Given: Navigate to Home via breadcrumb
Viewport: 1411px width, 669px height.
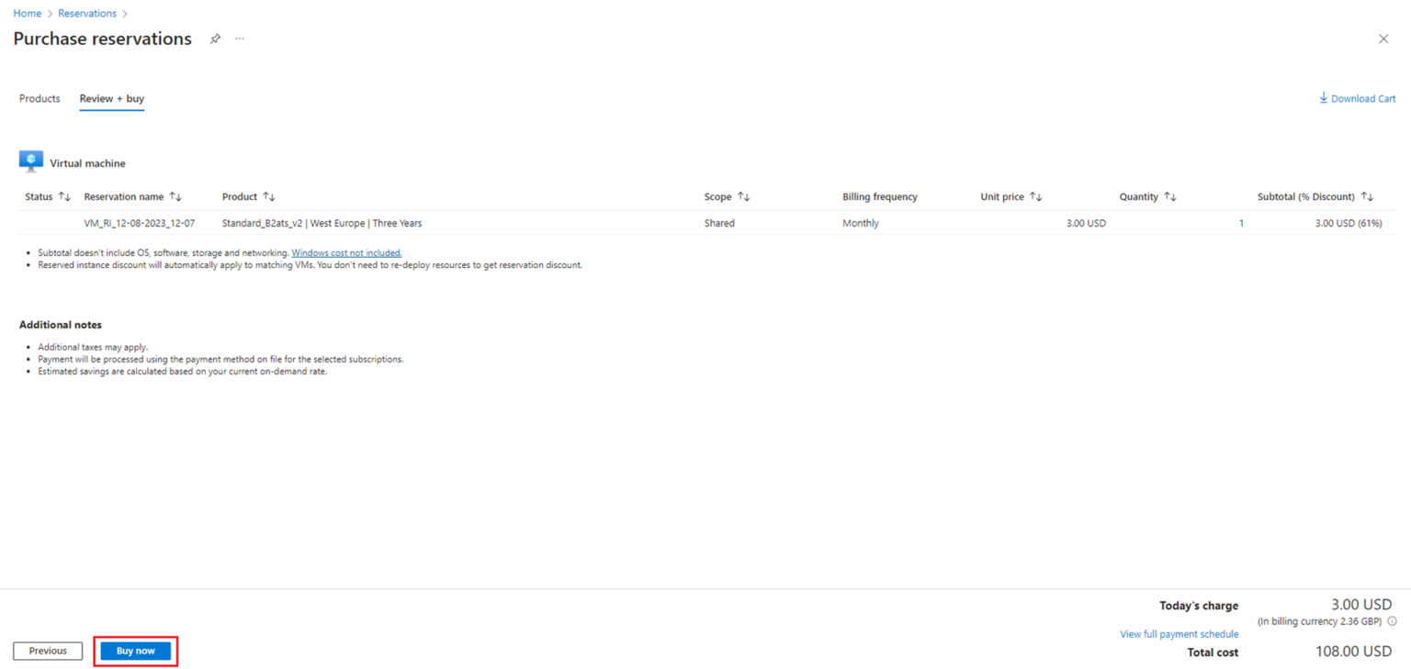Looking at the screenshot, I should tap(27, 13).
